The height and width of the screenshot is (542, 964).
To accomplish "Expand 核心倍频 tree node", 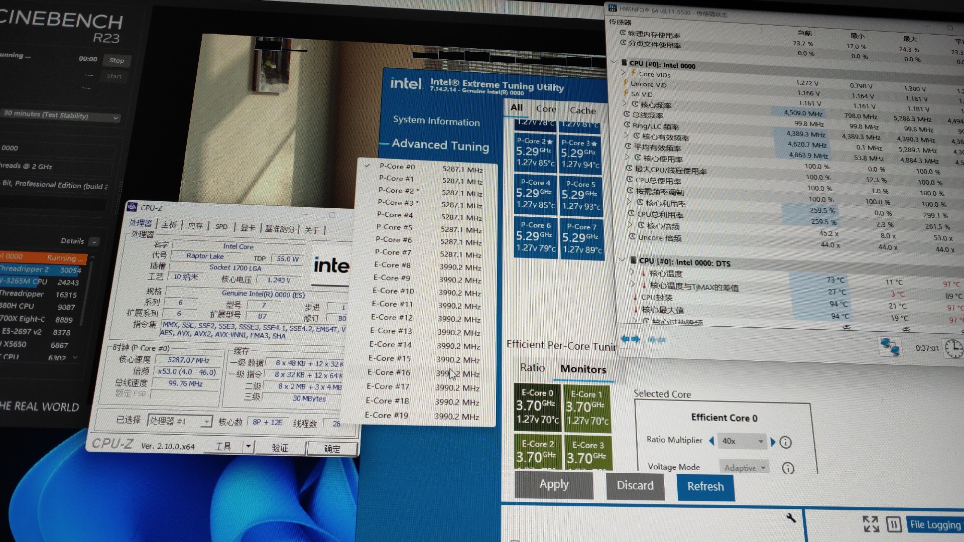I will coord(630,224).
